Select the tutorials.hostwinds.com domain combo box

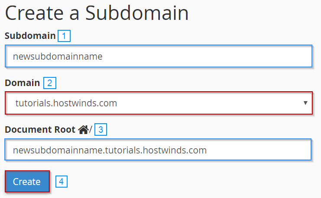pyautogui.click(x=159, y=103)
